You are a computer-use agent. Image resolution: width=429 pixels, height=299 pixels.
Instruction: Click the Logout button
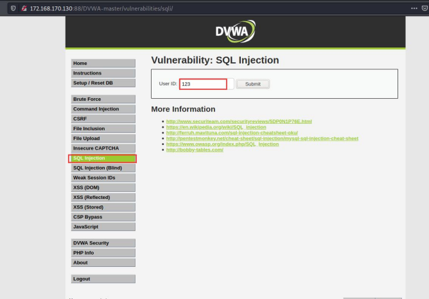tap(103, 278)
